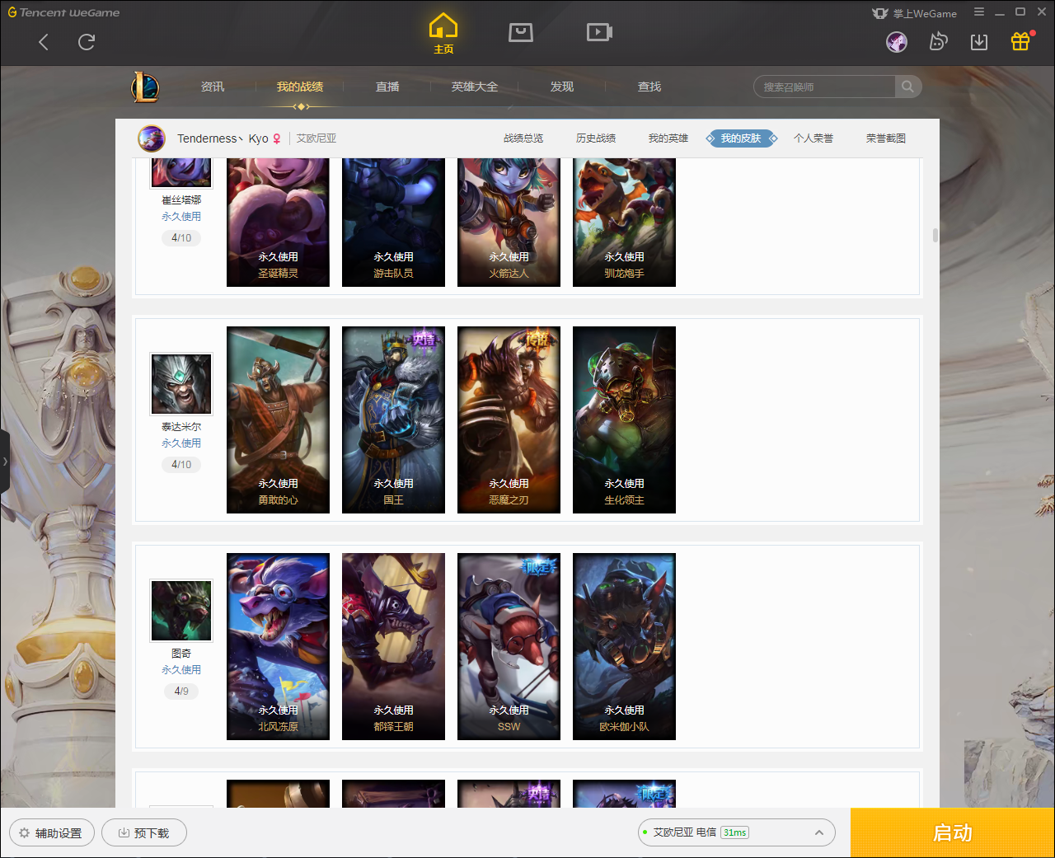
Task: Open the 都铎王朝 skin card
Action: point(393,647)
